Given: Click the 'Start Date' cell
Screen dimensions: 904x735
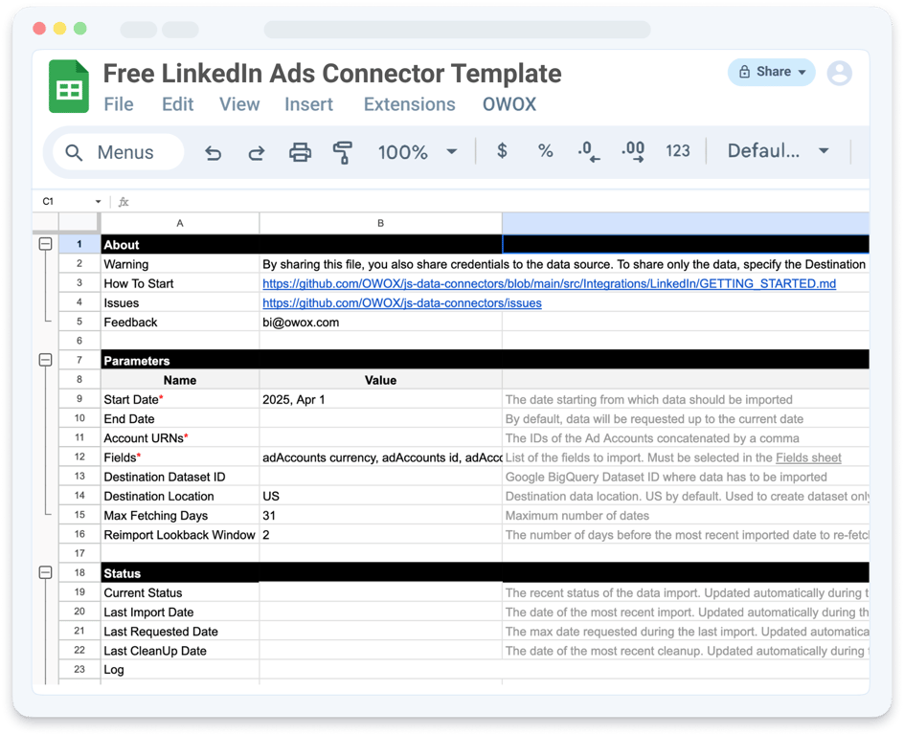Looking at the screenshot, I should coord(180,399).
